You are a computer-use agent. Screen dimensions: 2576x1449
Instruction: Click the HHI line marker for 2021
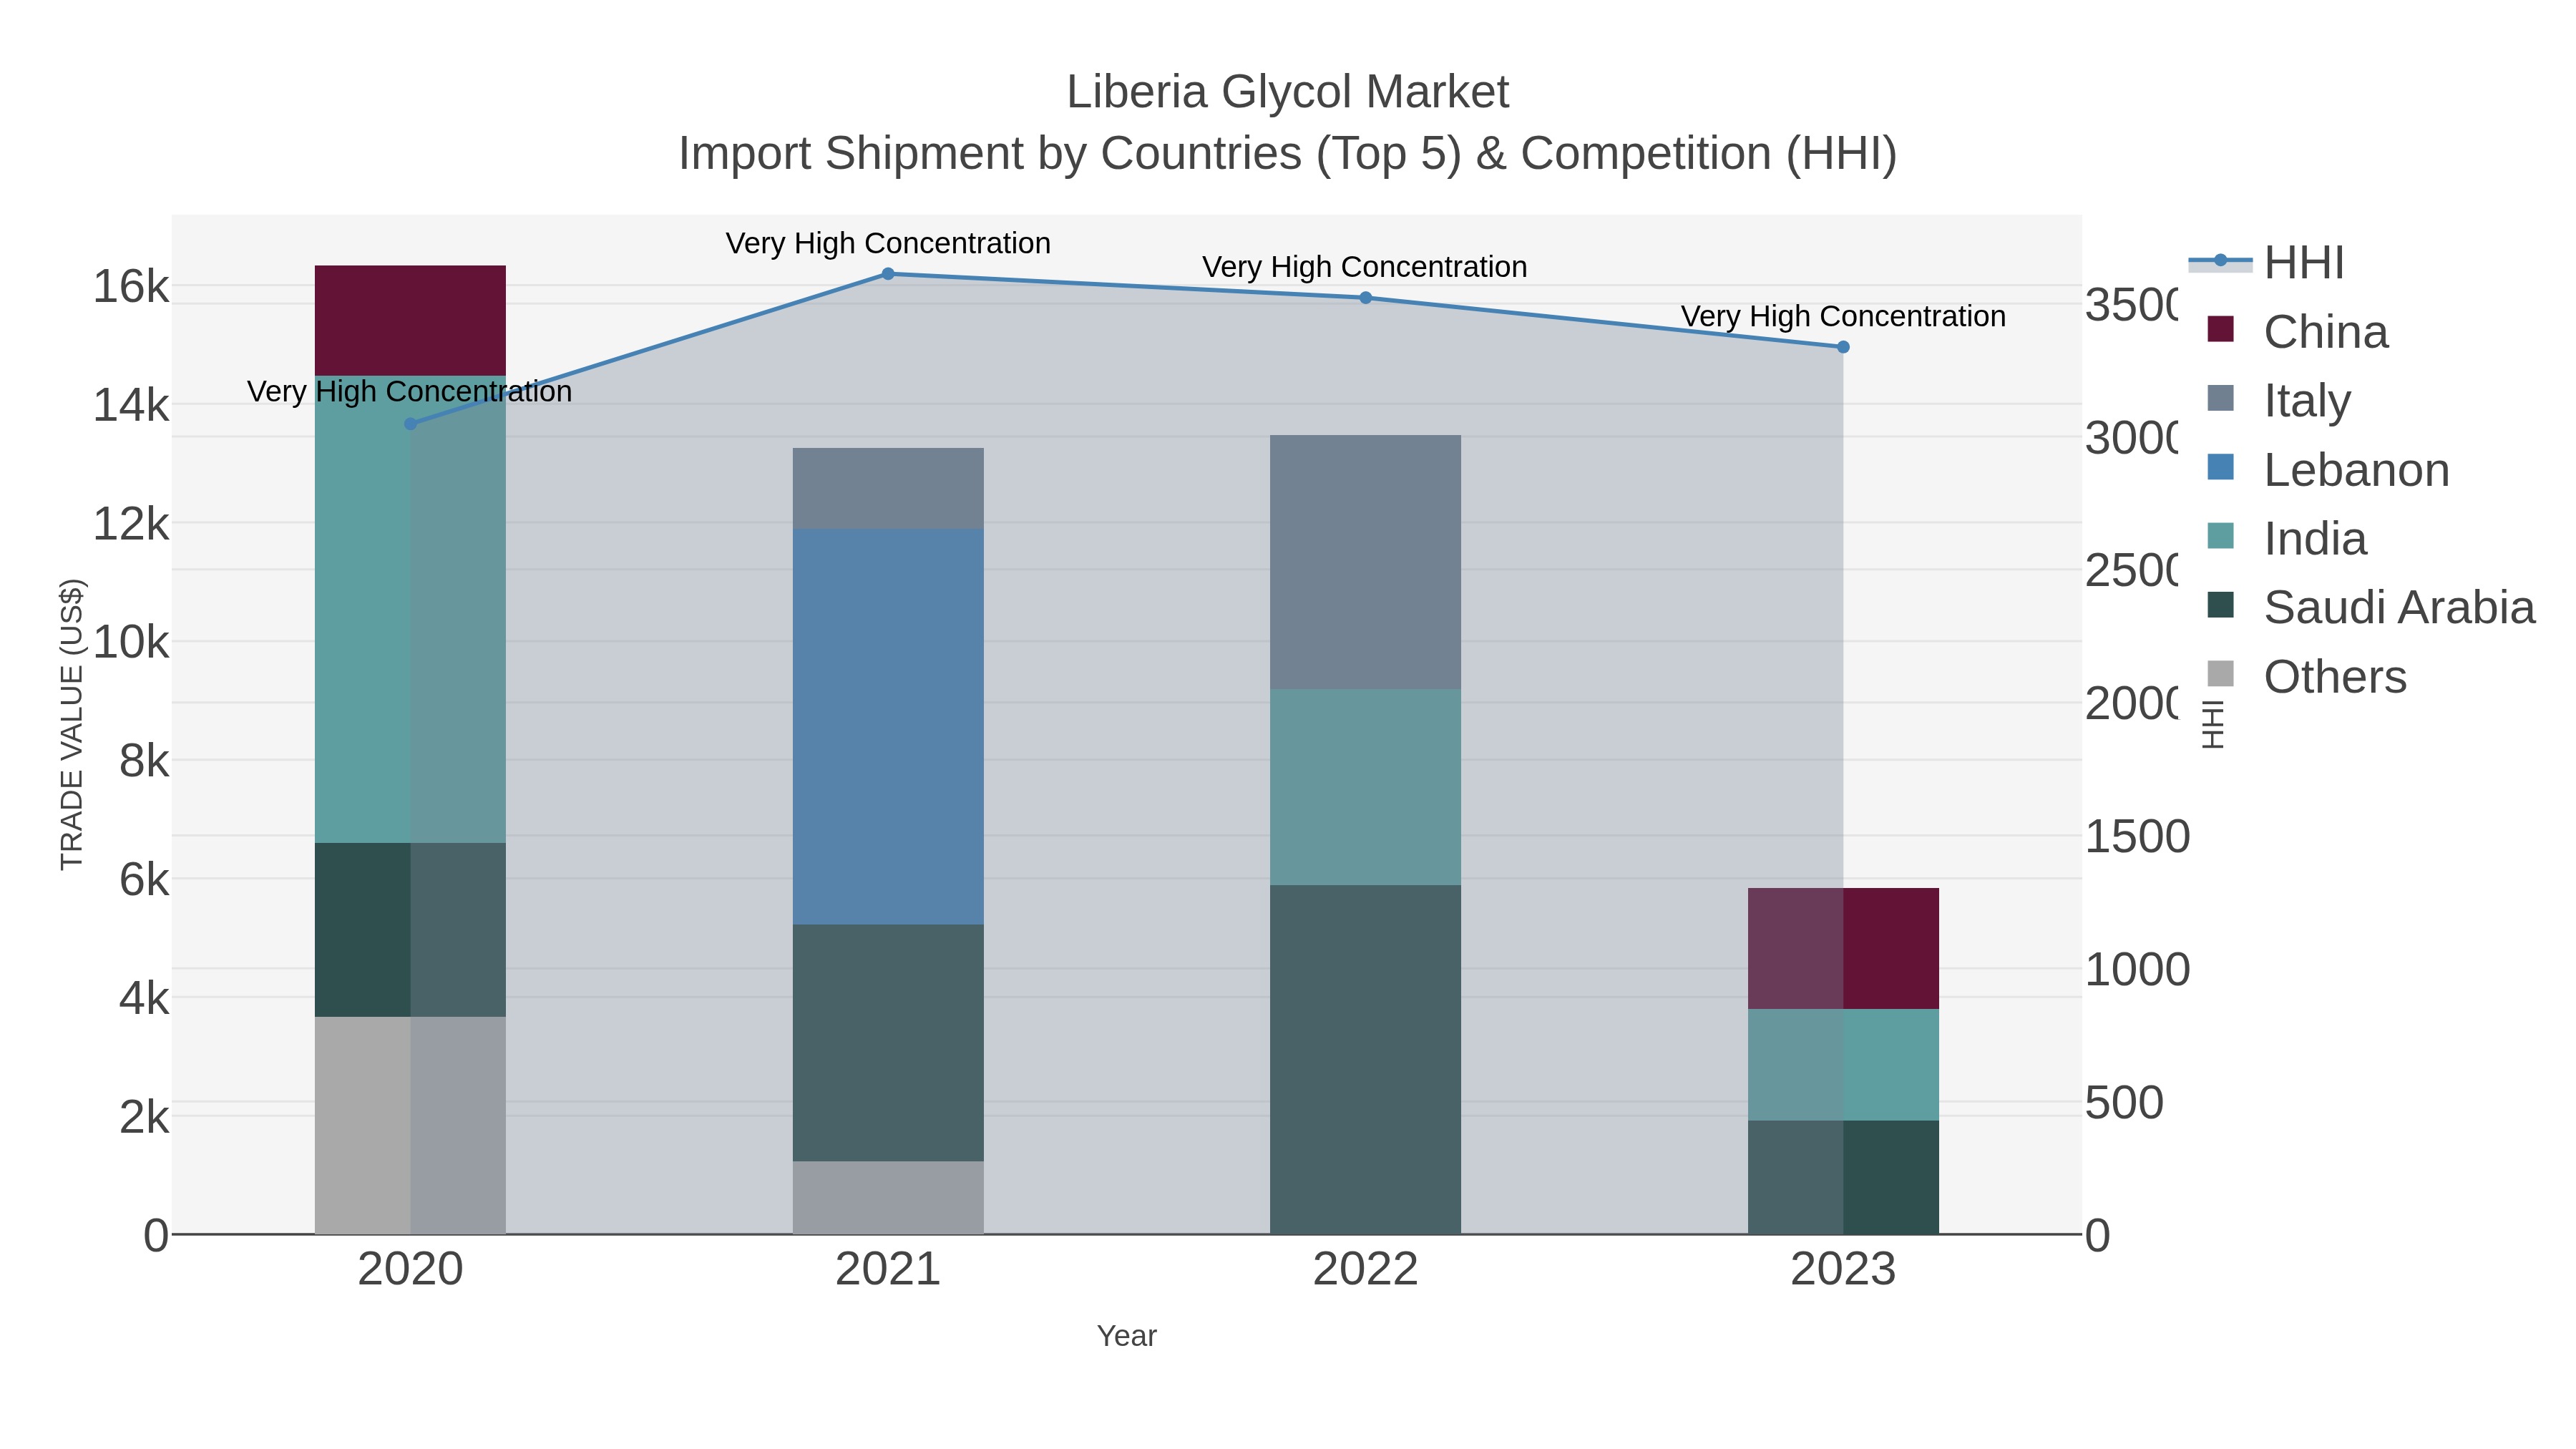[888, 274]
